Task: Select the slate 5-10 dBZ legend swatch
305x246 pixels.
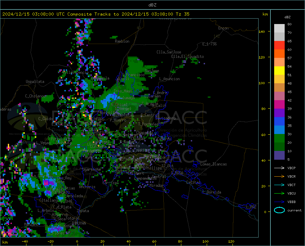Action: tap(279, 155)
